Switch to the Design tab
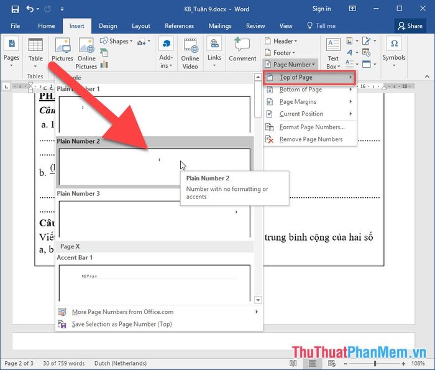435x370 pixels. (108, 26)
